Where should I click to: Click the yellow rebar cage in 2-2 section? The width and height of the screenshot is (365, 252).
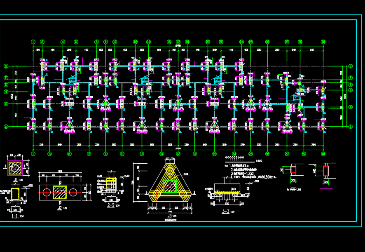click(111, 184)
